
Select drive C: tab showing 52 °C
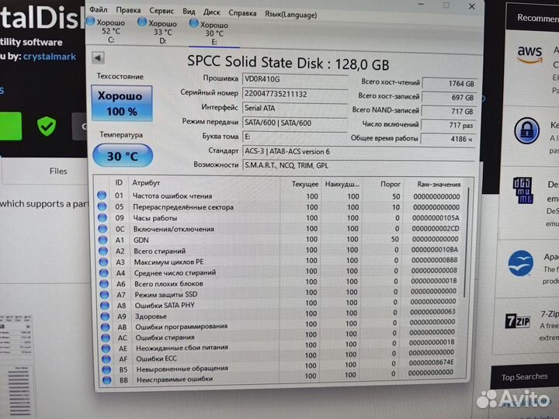coord(106,30)
